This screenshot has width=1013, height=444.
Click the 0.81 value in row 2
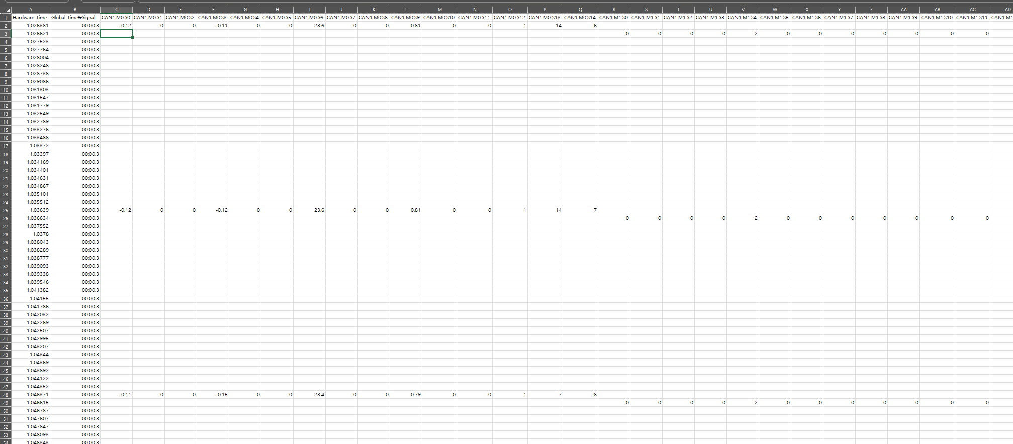(406, 26)
